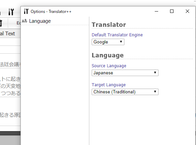Click the Language section heading in right pane
This screenshot has width=196, height=145.
pyautogui.click(x=108, y=55)
